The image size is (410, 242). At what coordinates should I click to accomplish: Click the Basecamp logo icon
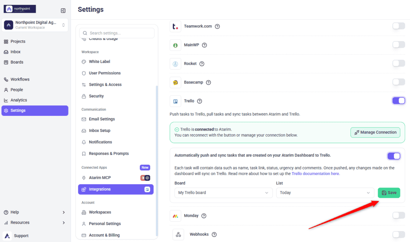coord(175,83)
